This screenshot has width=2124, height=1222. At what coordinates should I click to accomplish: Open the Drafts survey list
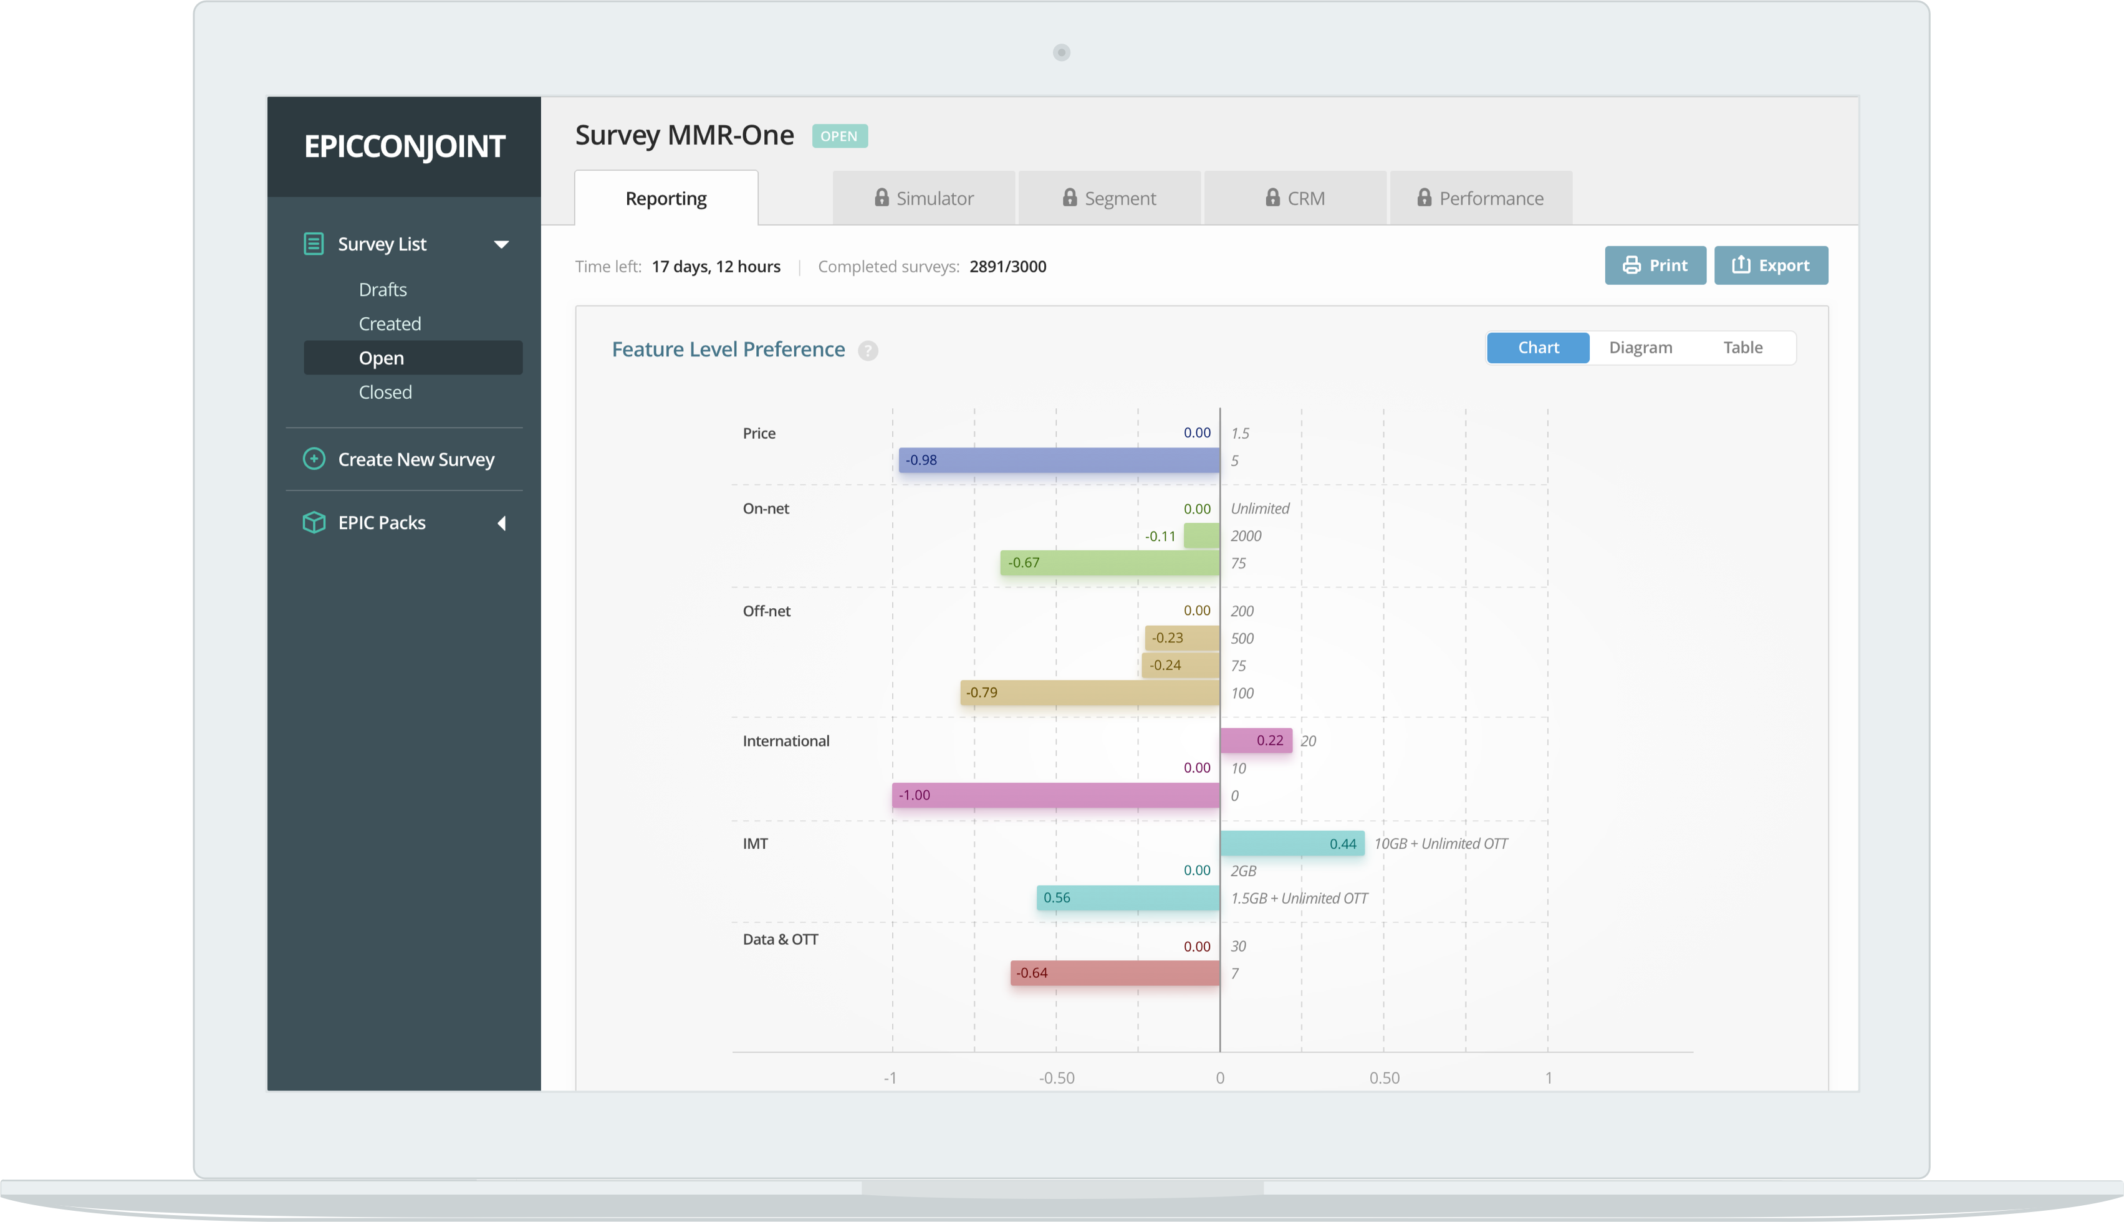pyautogui.click(x=383, y=290)
